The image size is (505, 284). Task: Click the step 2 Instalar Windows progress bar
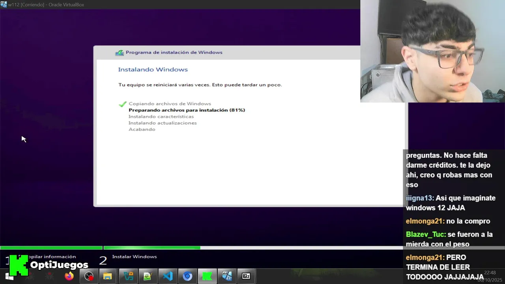pos(252,248)
